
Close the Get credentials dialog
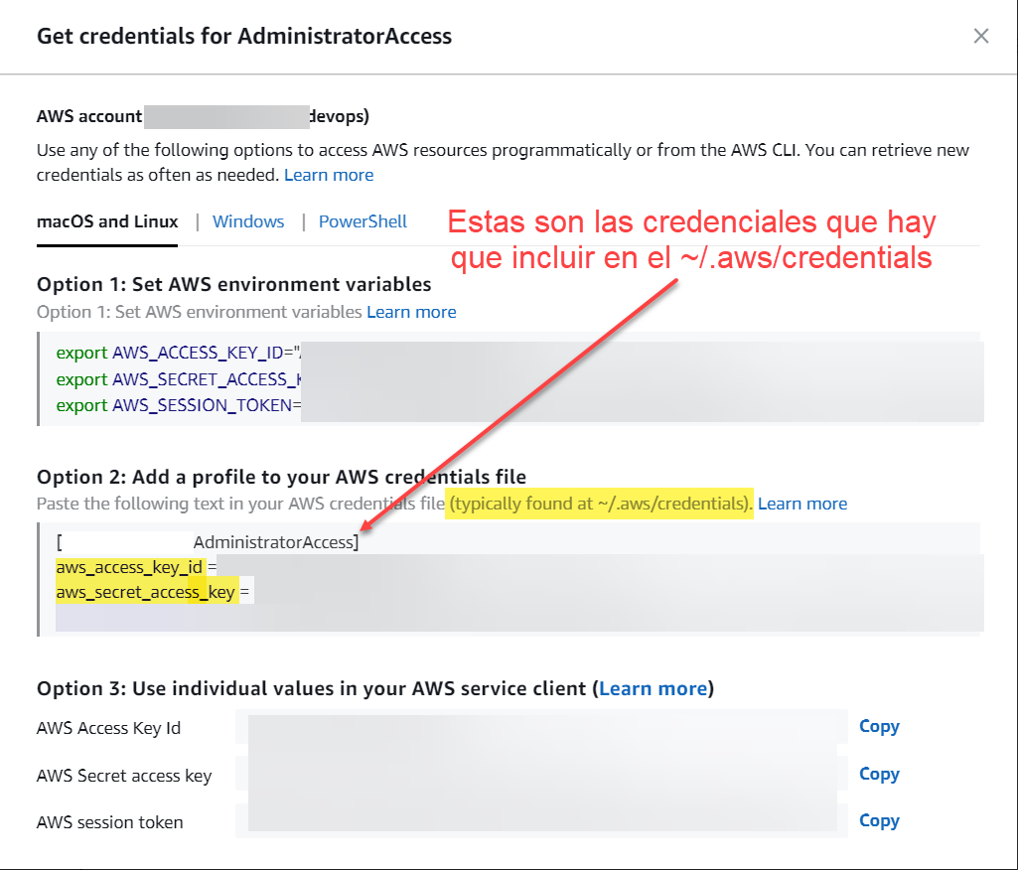980,37
